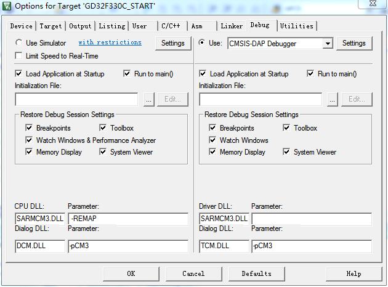This screenshot has height=287, width=388.
Task: Click the empty Driver DLL parameter field
Action: (312, 219)
